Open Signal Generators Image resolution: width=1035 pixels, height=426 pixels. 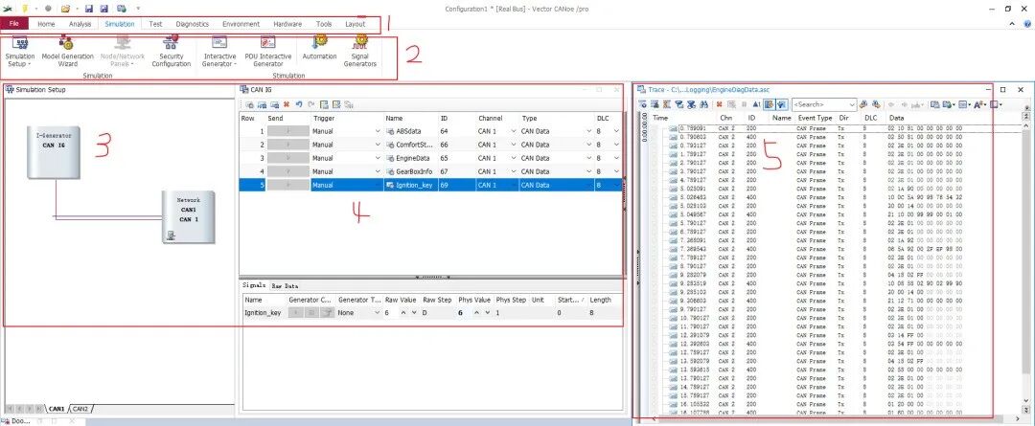point(360,47)
